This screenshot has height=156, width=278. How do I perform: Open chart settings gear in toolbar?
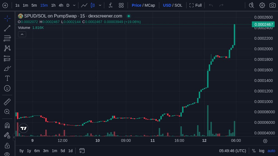click(x=262, y=5)
